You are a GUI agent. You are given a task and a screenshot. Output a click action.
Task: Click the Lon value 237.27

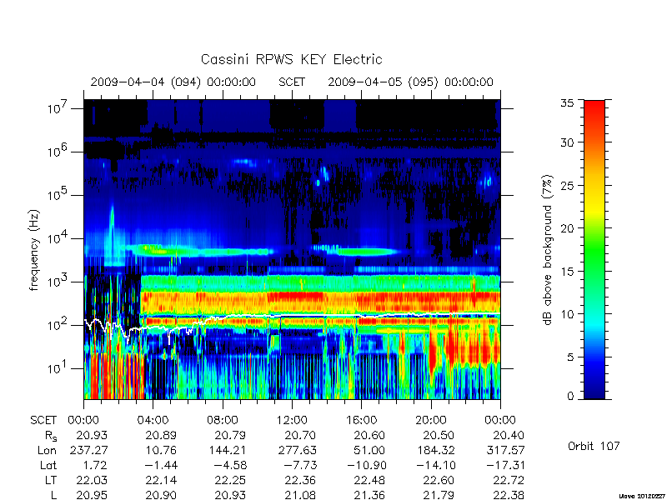[88, 450]
